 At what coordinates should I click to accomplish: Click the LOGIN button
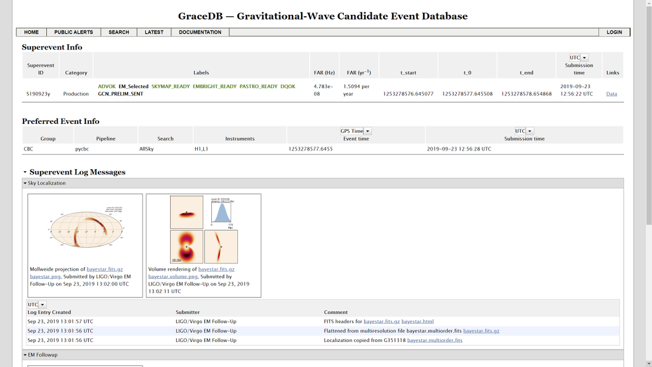click(x=614, y=32)
